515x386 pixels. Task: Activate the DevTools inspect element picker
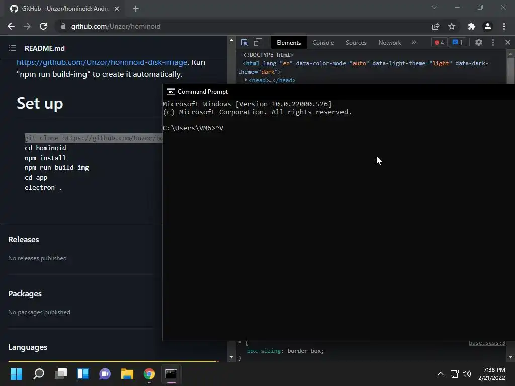(245, 42)
